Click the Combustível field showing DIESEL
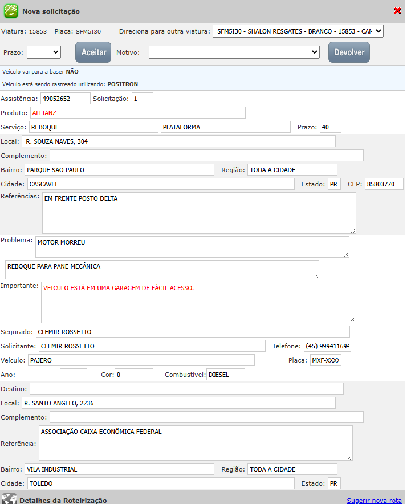The height and width of the screenshot is (504, 411). click(226, 375)
